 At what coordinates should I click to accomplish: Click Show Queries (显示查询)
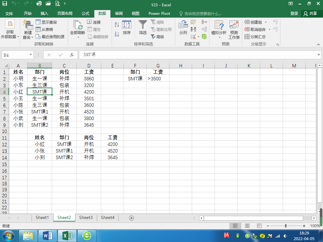pos(46,22)
